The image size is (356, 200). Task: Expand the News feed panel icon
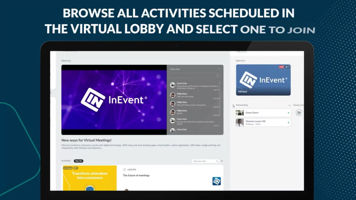point(219,69)
